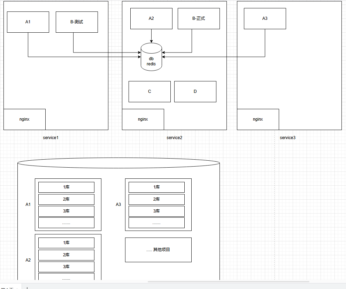Select the nginx box in service3
This screenshot has height=289, width=346.
[258, 119]
